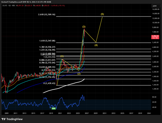Click the 2015 label on the time axis
The height and width of the screenshot is (123, 162).
(33, 113)
